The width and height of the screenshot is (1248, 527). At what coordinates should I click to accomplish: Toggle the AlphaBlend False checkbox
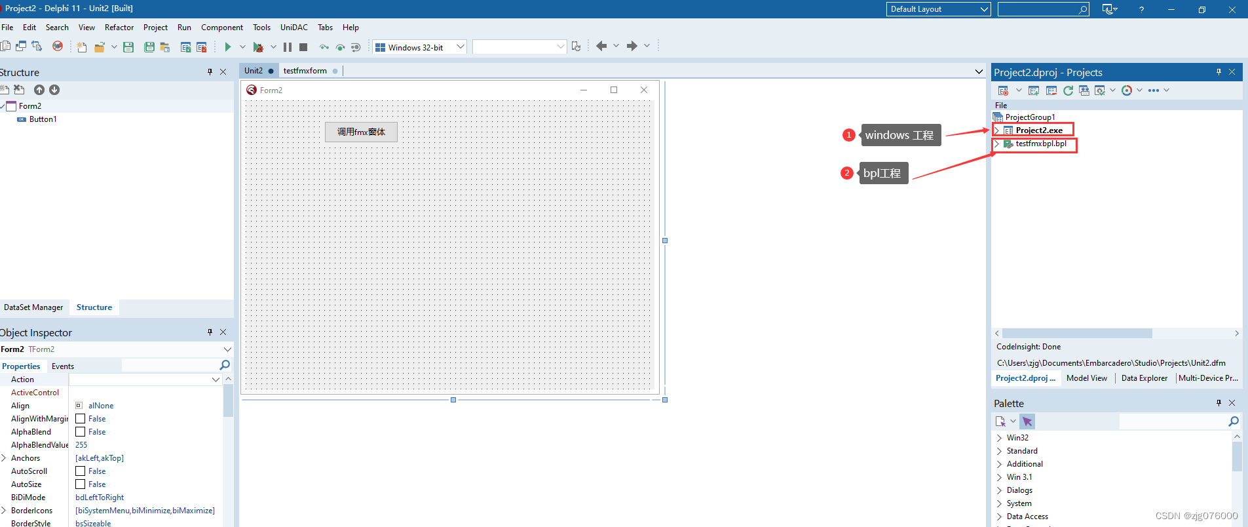[x=81, y=431]
